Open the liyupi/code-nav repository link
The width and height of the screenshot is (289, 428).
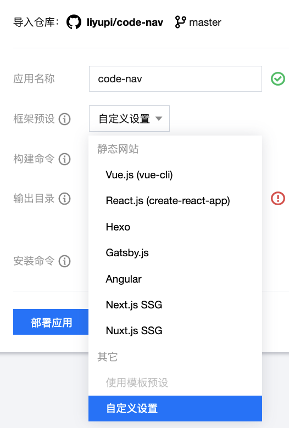coord(125,22)
